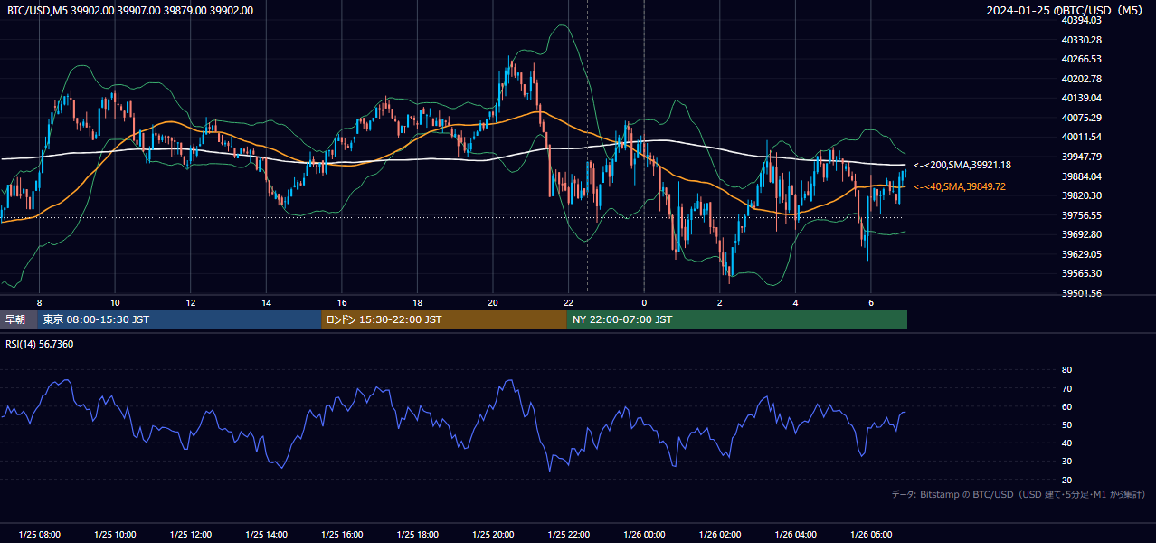The height and width of the screenshot is (543, 1156).
Task: Click the 早朝 session segment
Action: pos(18,319)
